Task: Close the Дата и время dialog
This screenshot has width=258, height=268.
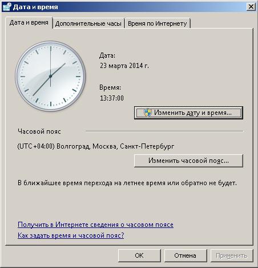Action: 251,7
